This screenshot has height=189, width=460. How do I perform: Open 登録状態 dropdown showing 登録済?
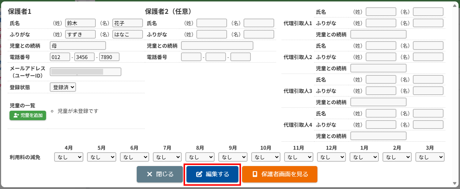pyautogui.click(x=63, y=87)
